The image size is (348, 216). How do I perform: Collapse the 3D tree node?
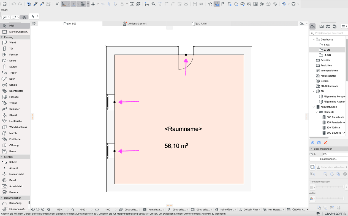click(x=314, y=91)
